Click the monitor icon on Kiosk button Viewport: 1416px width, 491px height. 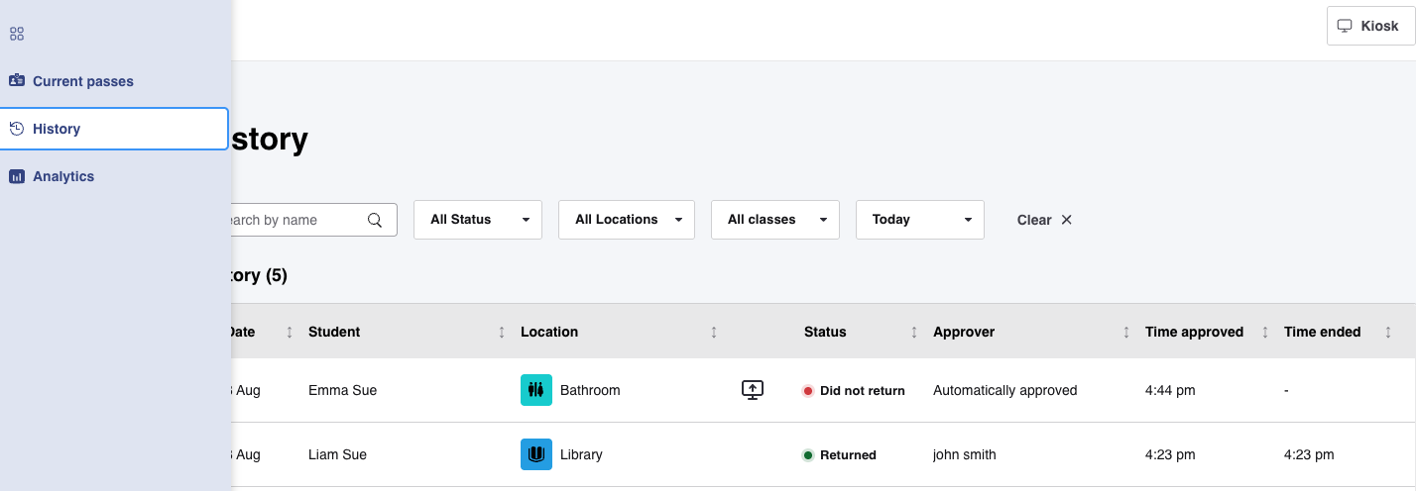point(1345,26)
